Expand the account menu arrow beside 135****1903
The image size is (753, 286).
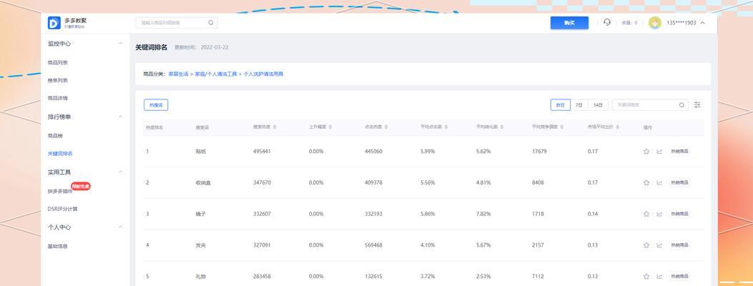[702, 23]
